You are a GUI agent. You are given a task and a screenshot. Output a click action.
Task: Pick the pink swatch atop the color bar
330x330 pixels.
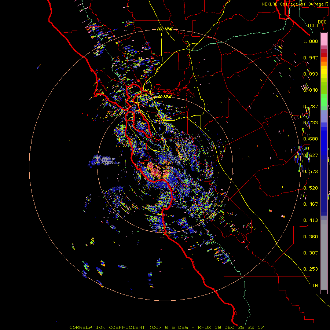click(x=324, y=39)
